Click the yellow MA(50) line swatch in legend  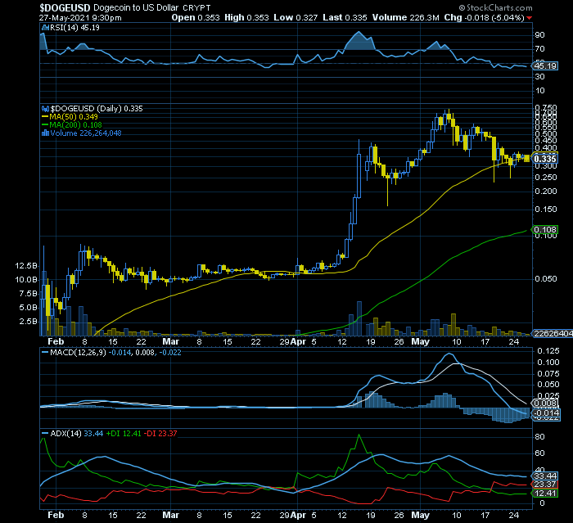45,117
